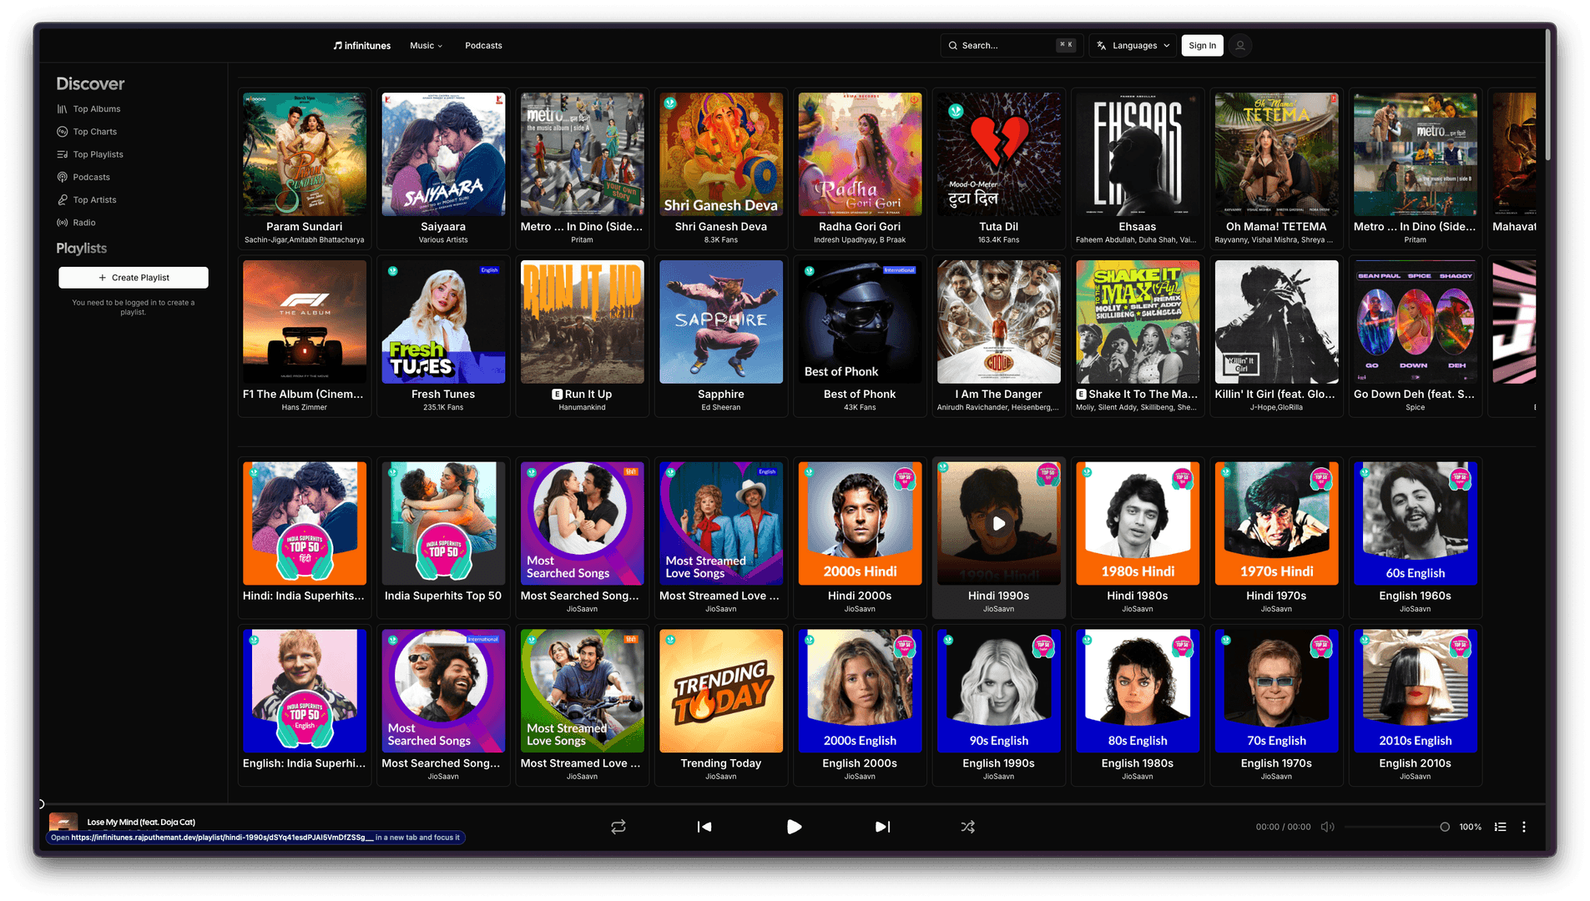Open English 1970s playlist

point(1276,692)
